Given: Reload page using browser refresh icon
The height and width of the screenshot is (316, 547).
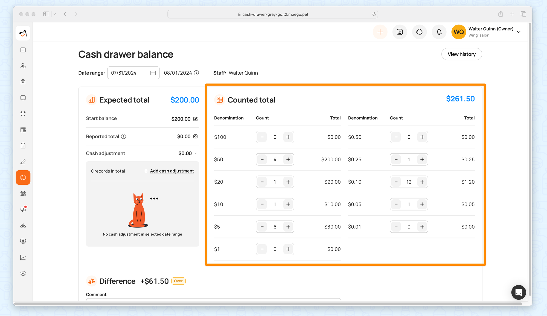Looking at the screenshot, I should coord(374,14).
